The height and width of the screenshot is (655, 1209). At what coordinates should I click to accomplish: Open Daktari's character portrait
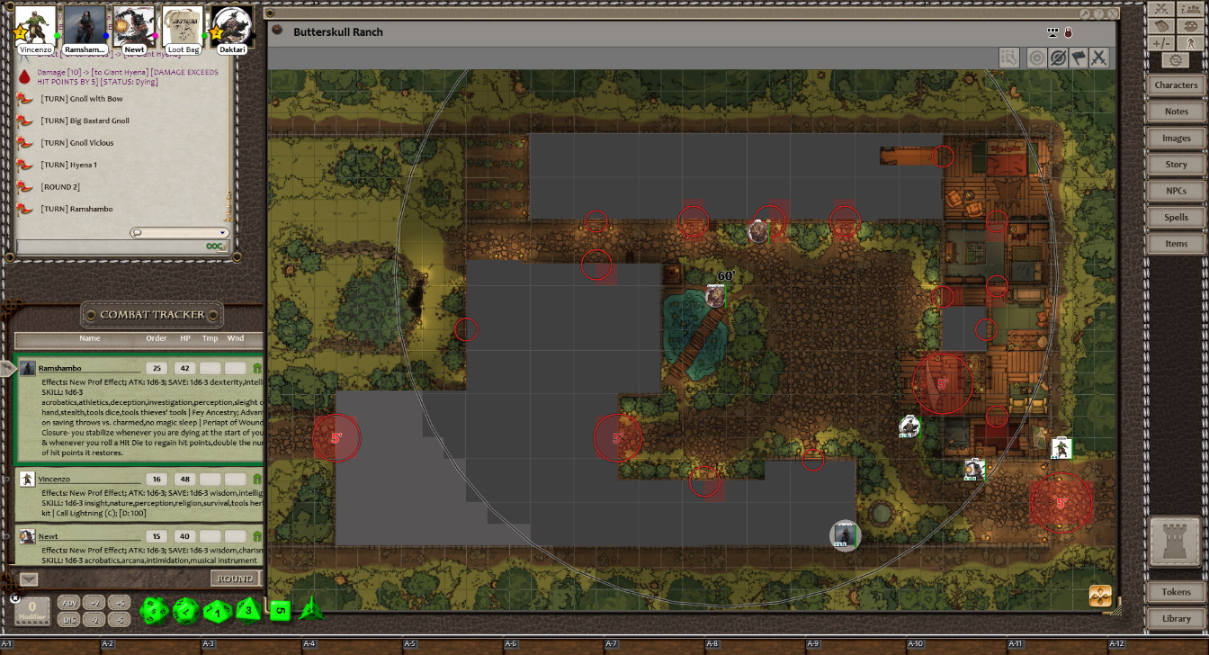click(231, 27)
